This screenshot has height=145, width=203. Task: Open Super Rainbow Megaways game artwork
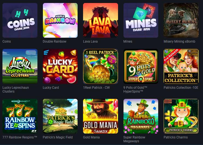[x=141, y=116]
